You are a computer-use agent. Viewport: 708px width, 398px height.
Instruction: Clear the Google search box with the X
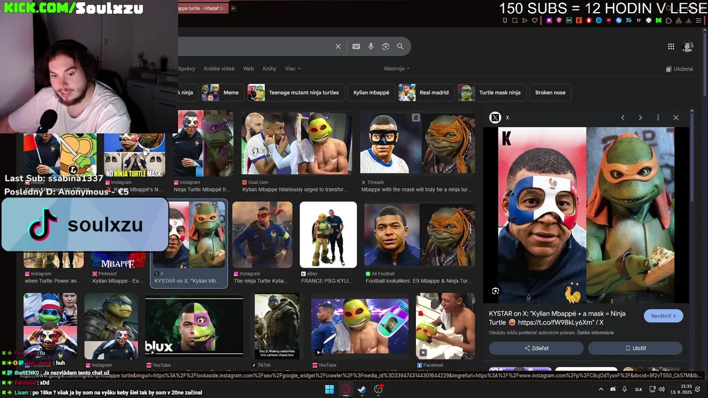pos(338,46)
